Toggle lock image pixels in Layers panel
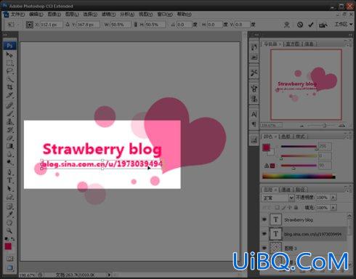 pyautogui.click(x=283, y=208)
